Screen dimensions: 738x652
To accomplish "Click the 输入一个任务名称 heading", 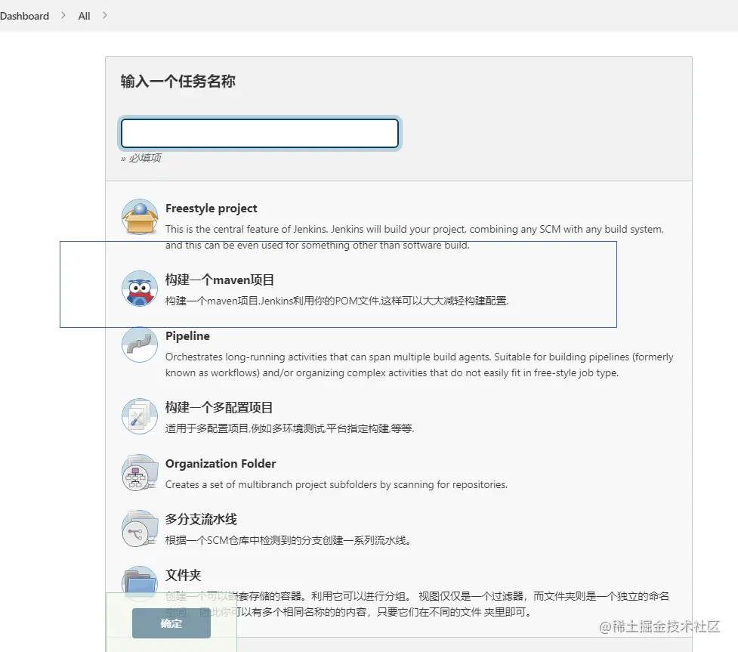I will point(178,81).
